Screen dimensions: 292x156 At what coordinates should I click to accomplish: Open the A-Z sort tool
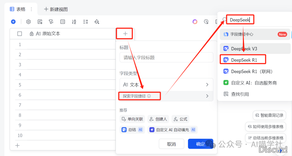[x=74, y=22]
